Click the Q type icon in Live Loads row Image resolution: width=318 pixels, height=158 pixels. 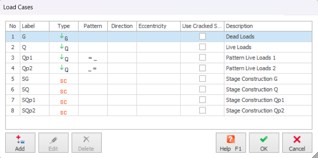point(64,47)
